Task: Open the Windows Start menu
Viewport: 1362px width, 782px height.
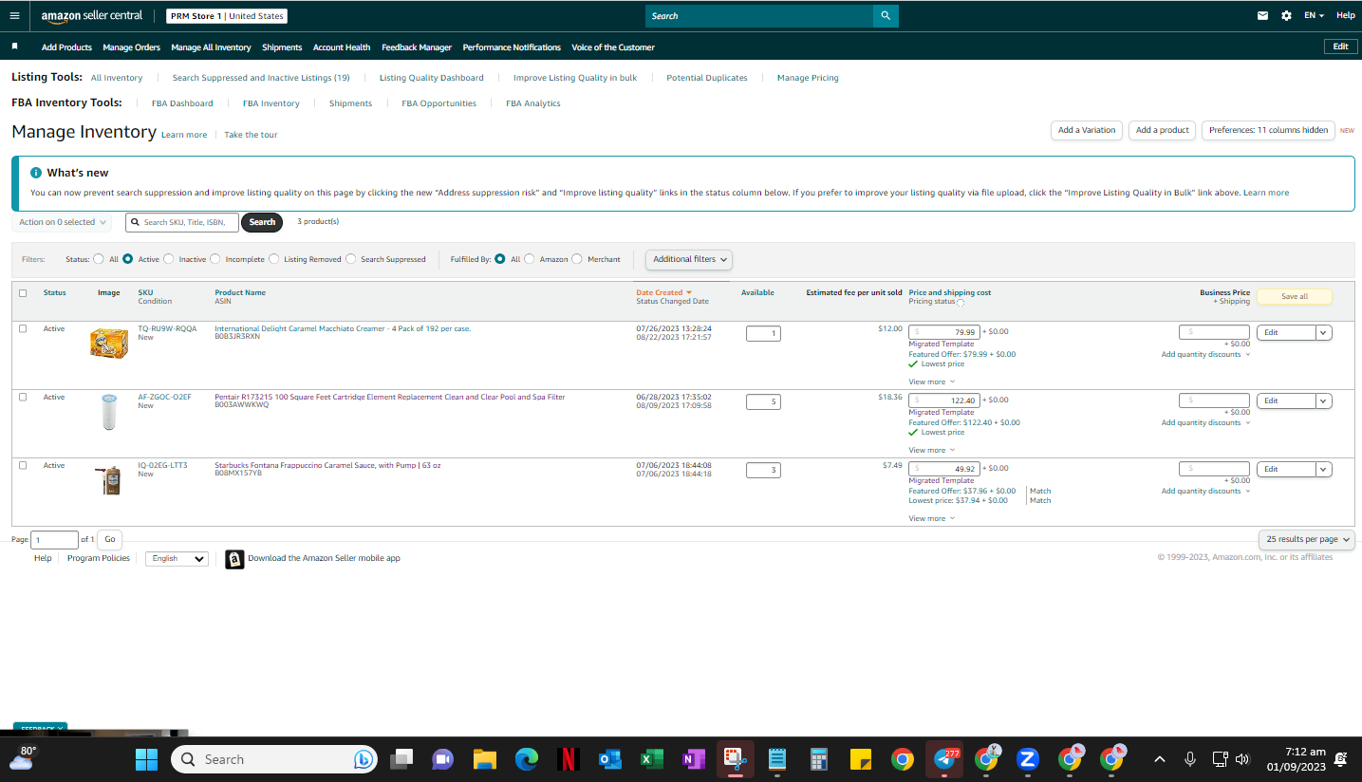Action: [146, 759]
